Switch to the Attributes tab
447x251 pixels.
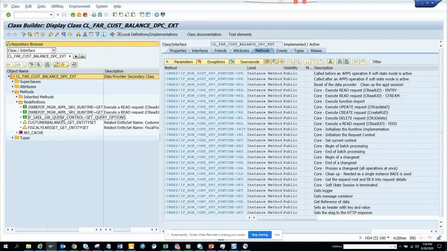coord(241,51)
